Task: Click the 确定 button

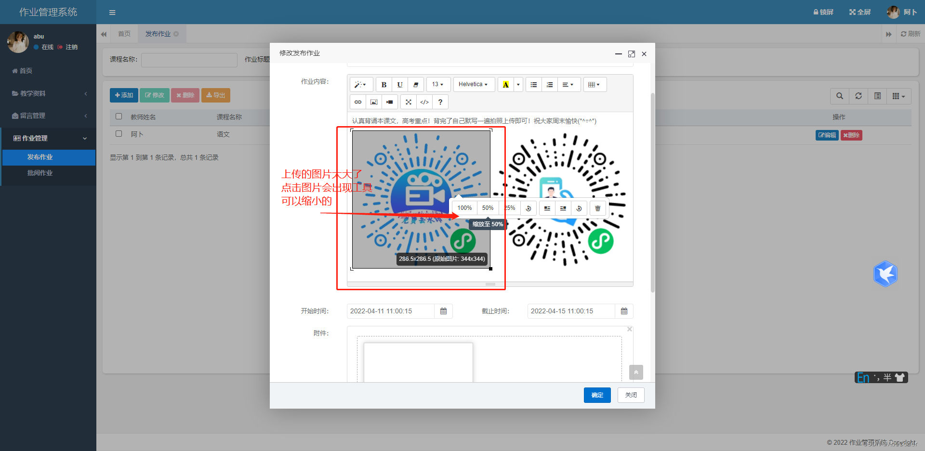Action: (597, 395)
